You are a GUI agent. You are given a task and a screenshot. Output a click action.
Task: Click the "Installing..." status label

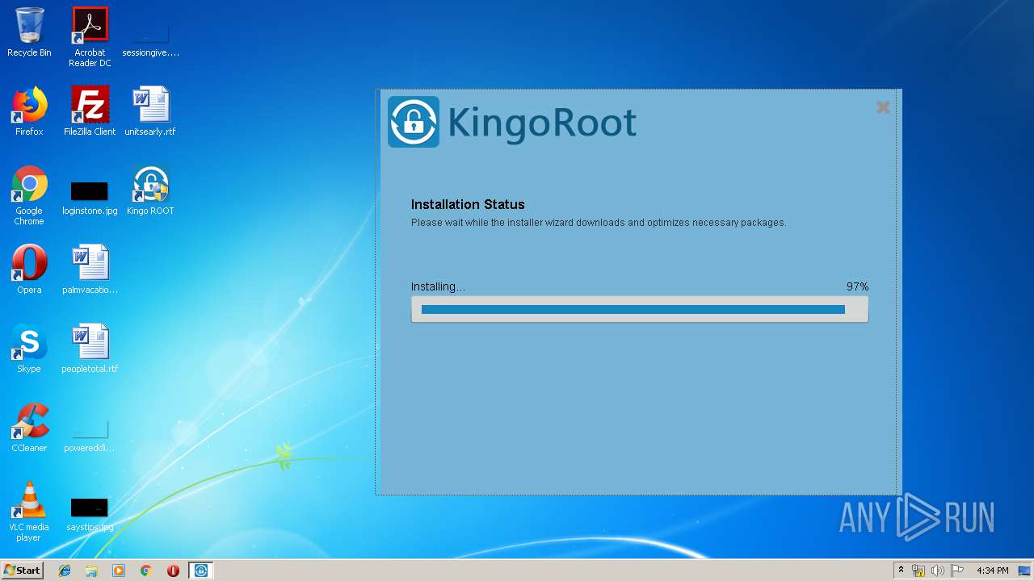(x=438, y=286)
